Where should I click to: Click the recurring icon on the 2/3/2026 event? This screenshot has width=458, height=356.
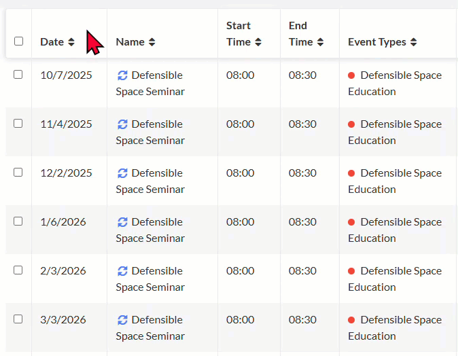tap(122, 271)
